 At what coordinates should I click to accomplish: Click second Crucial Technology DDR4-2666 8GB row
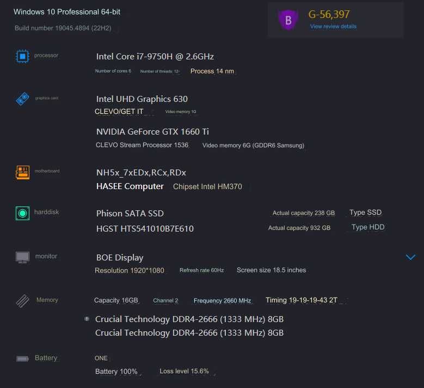click(x=189, y=333)
